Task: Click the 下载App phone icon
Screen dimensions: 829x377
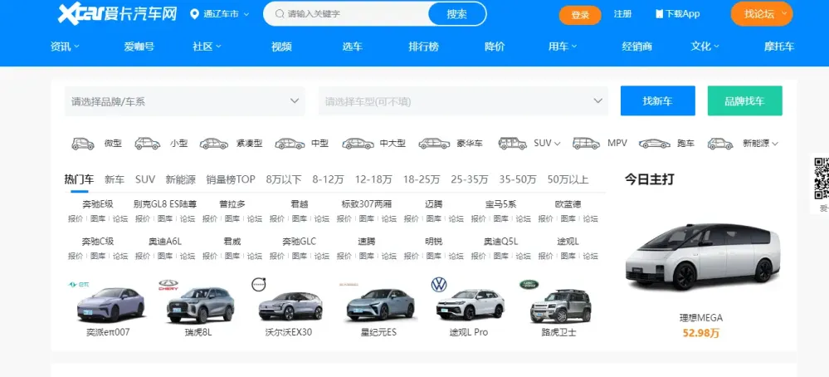Action: pyautogui.click(x=659, y=14)
